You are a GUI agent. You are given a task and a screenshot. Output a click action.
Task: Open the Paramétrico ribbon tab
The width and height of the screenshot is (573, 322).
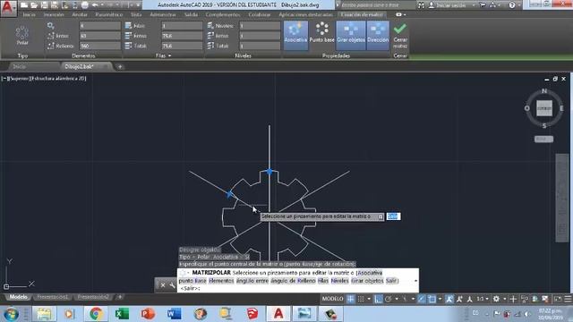pos(109,14)
